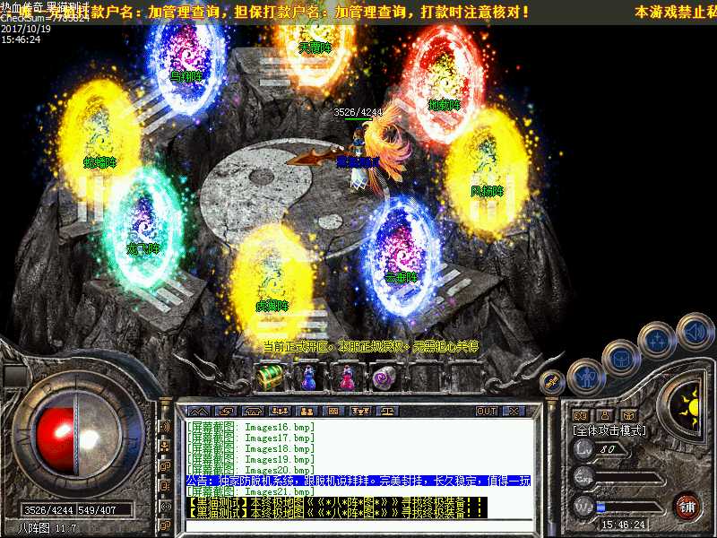Click the OUT button above chat

(x=487, y=412)
